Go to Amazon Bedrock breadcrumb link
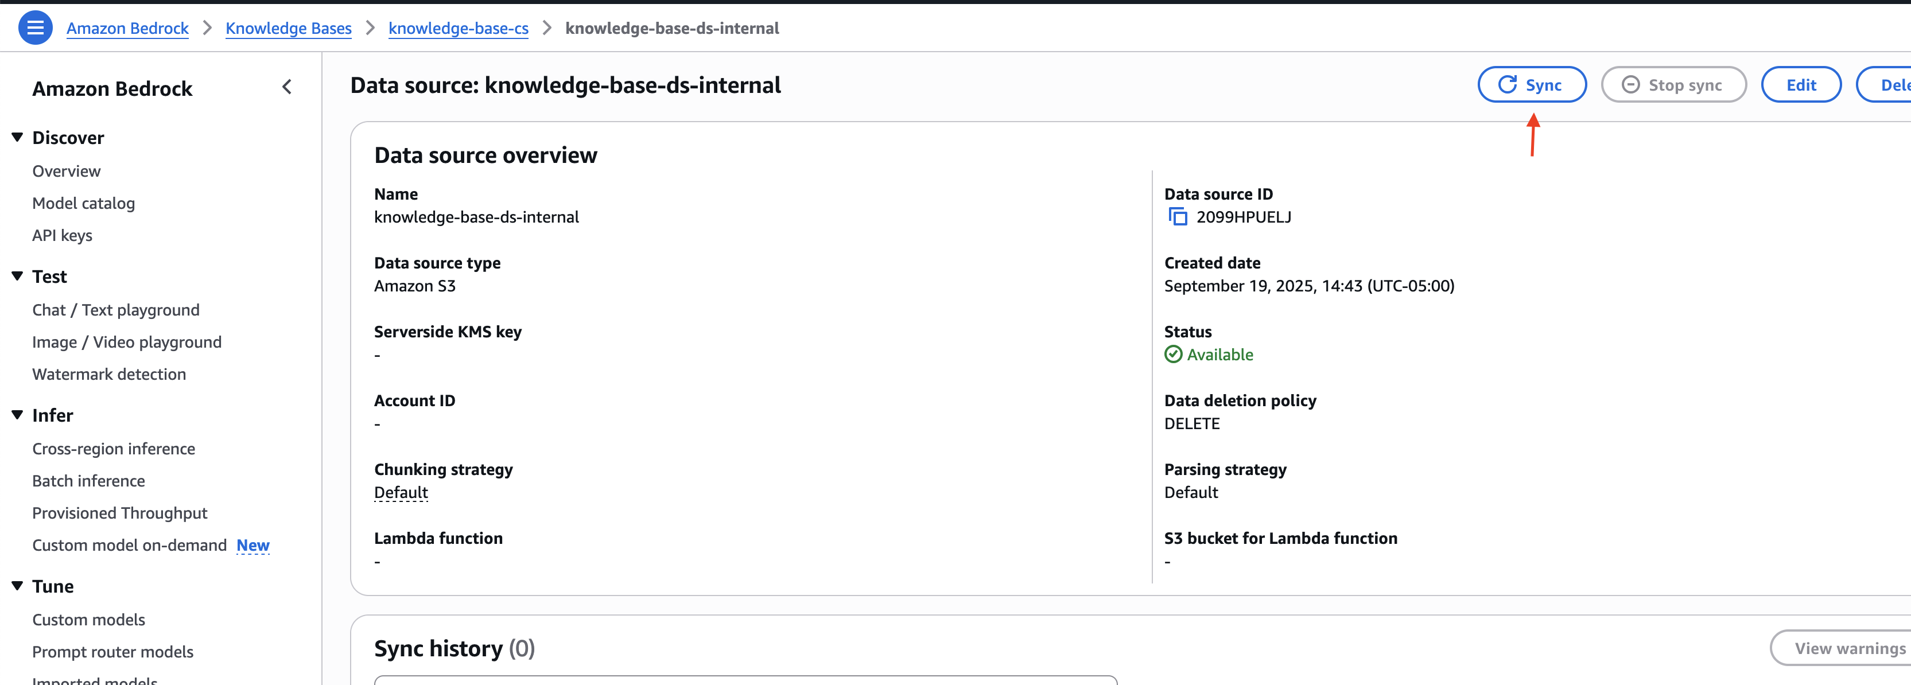The image size is (1911, 685). point(127,28)
